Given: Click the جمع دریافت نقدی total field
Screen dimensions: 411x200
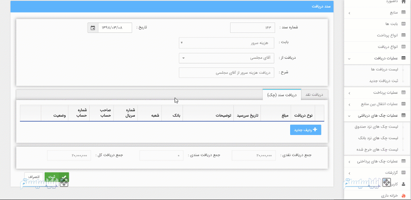Looking at the screenshot, I should 254,155.
